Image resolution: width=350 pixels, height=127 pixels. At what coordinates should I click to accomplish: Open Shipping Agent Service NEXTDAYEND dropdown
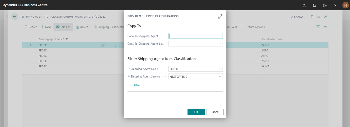[x=220, y=76]
